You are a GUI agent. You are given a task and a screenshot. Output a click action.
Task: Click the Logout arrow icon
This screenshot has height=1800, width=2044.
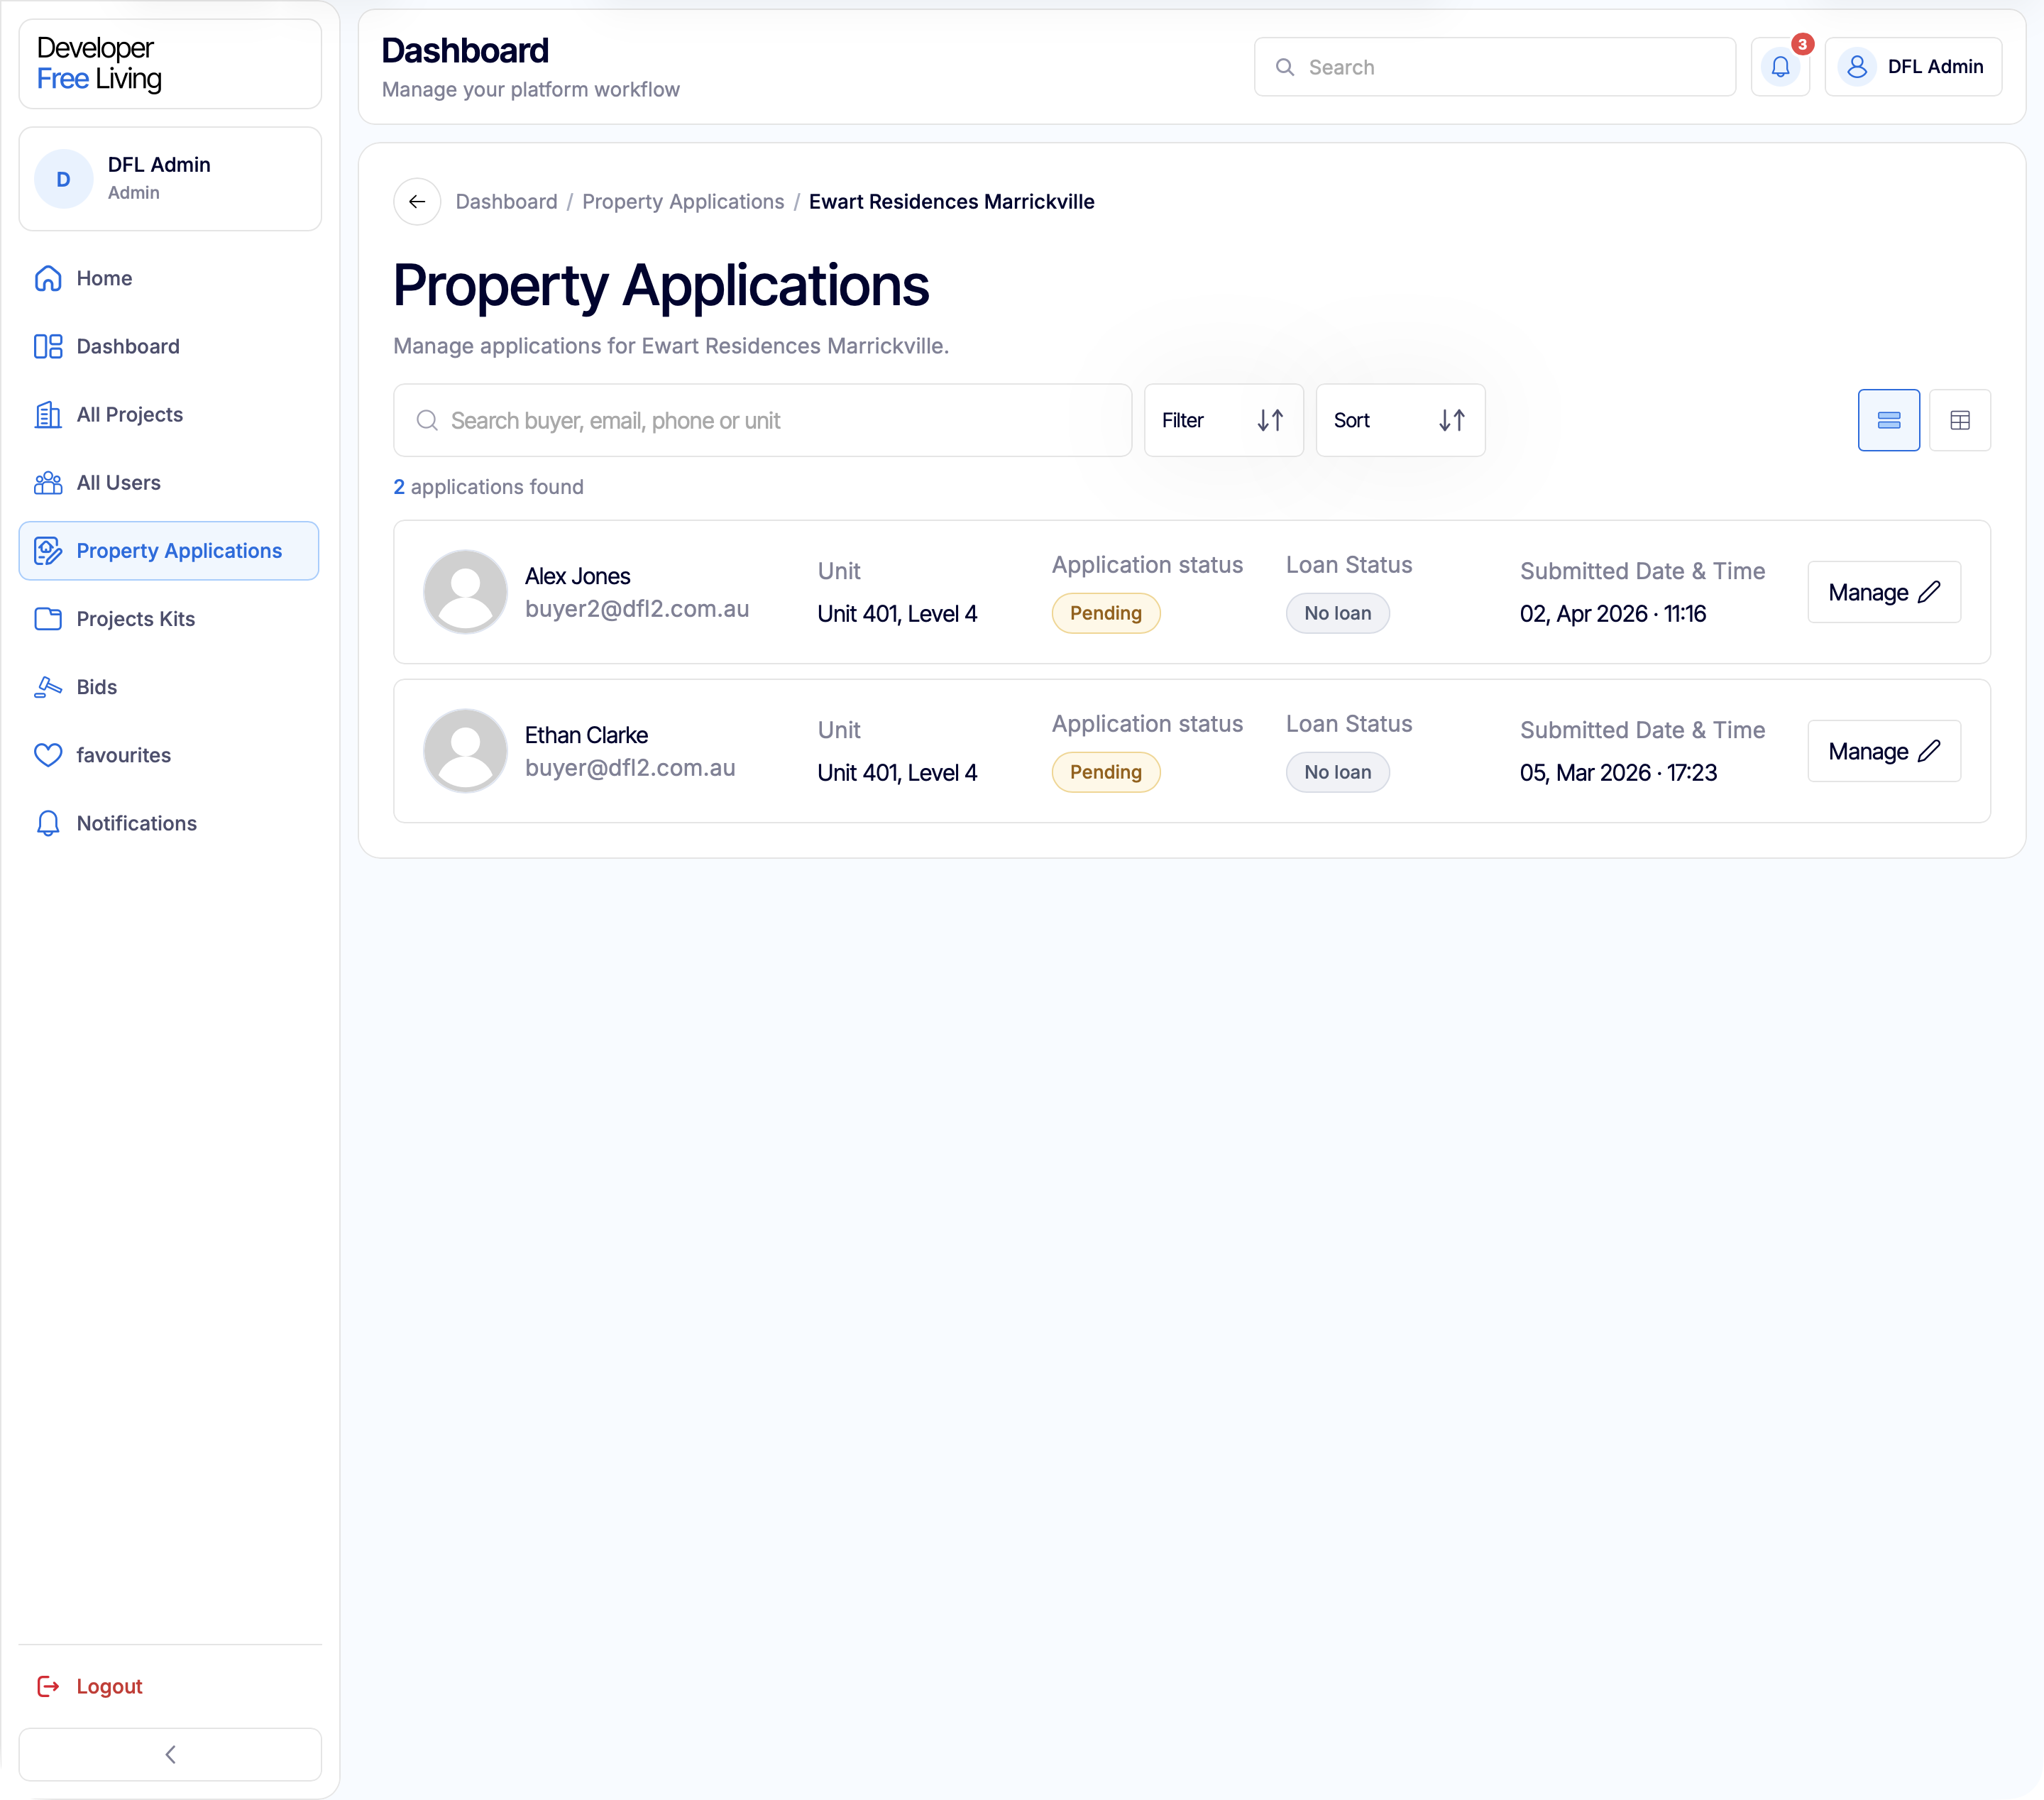click(48, 1686)
